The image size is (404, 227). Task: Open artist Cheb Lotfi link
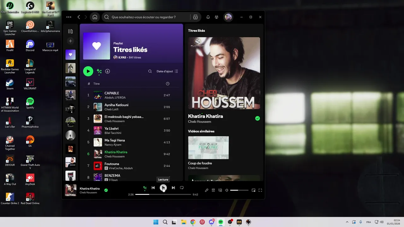tap(112, 109)
